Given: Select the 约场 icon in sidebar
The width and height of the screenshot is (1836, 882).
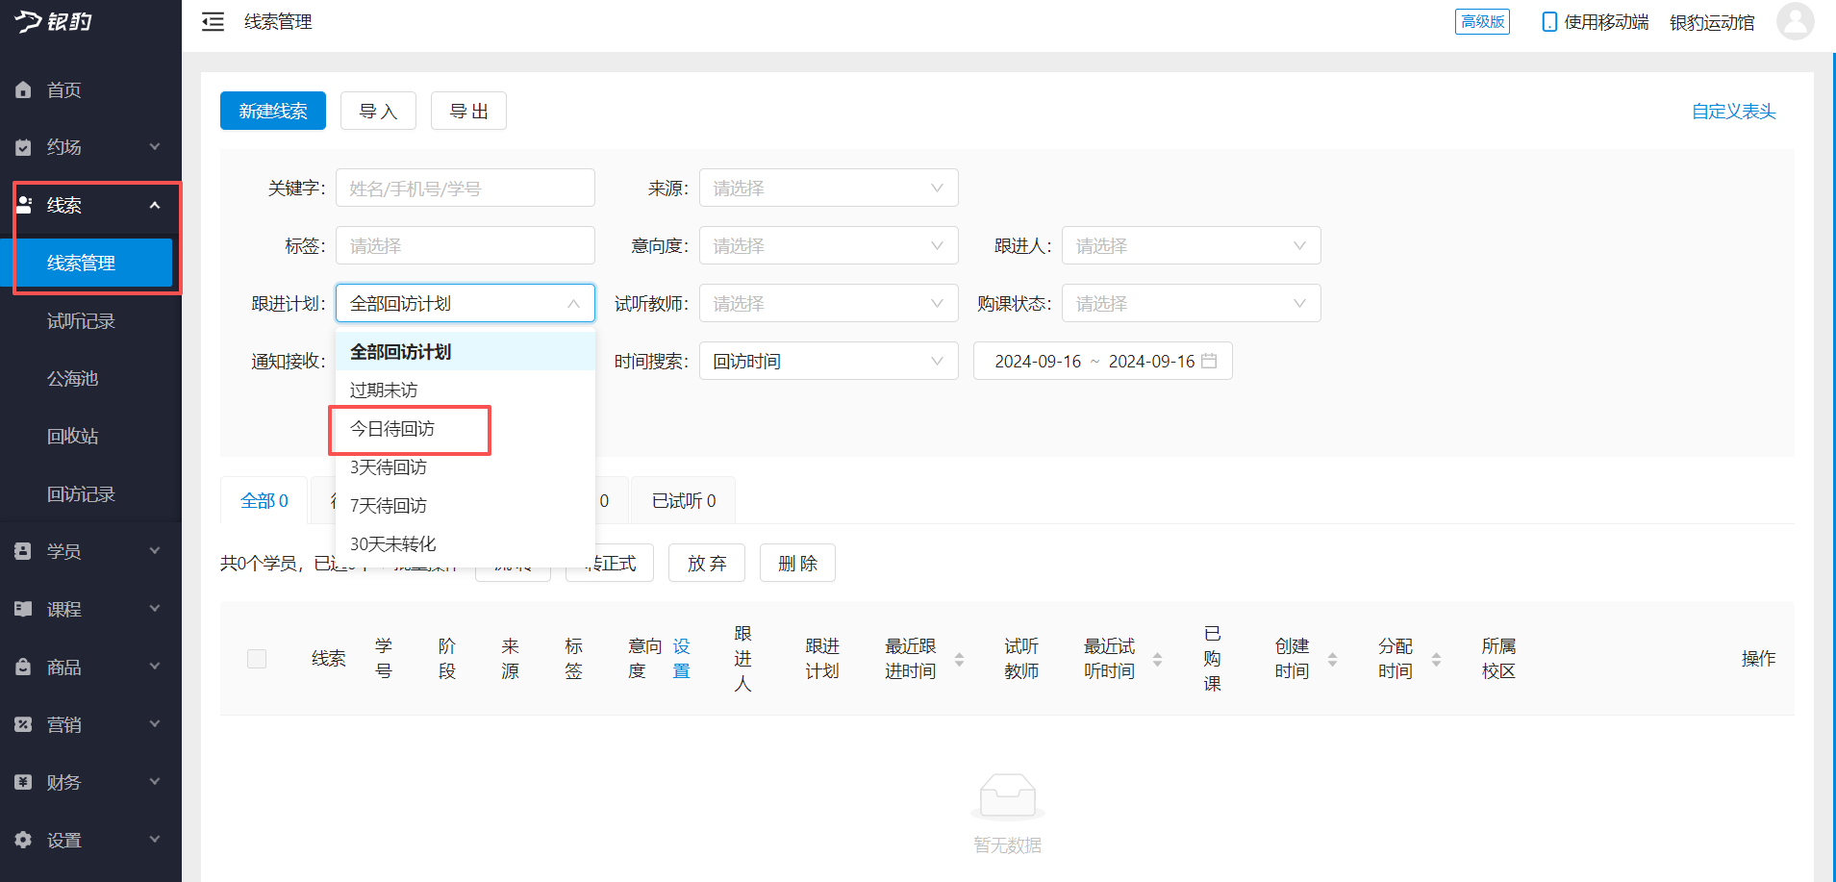Looking at the screenshot, I should tap(23, 146).
